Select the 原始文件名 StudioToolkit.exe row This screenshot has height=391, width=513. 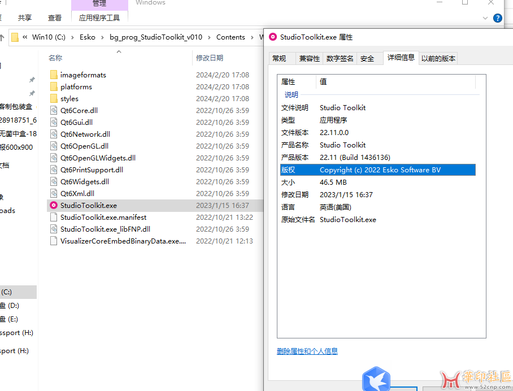(378, 220)
